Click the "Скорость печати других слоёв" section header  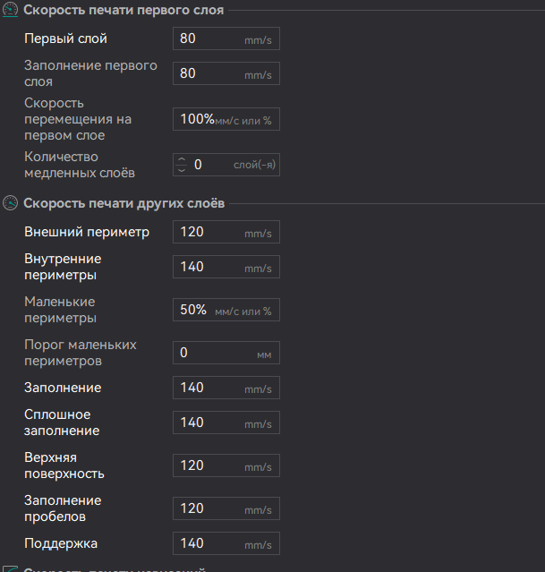point(123,203)
